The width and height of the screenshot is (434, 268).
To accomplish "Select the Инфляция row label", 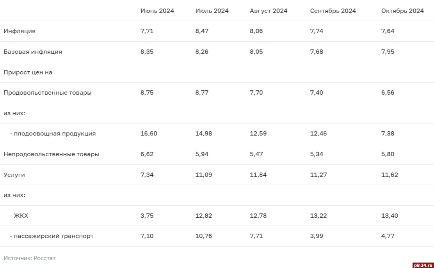I will [20, 31].
